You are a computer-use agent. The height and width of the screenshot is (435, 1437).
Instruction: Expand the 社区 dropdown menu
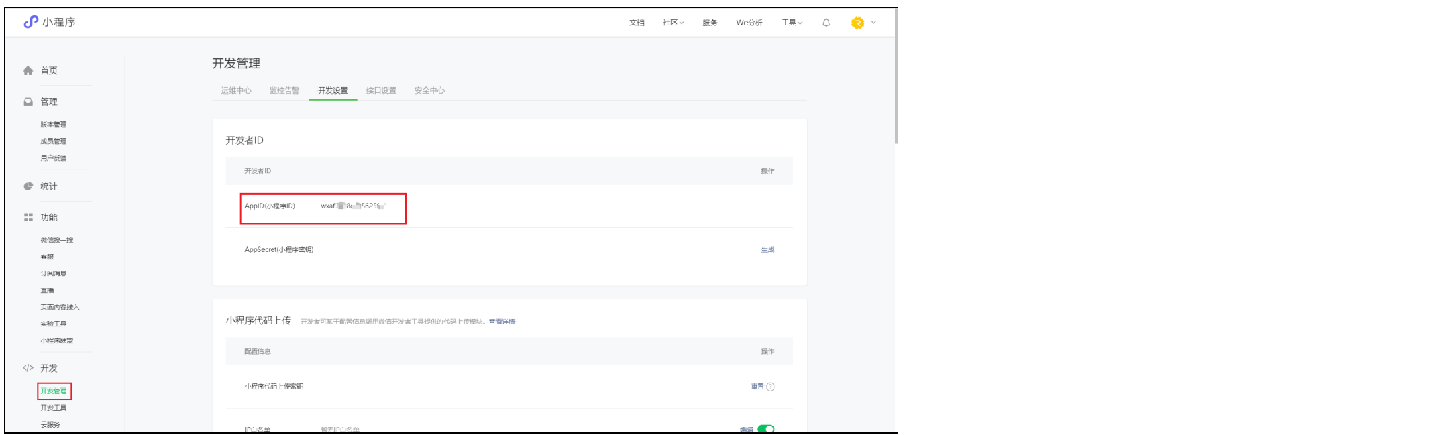[673, 23]
